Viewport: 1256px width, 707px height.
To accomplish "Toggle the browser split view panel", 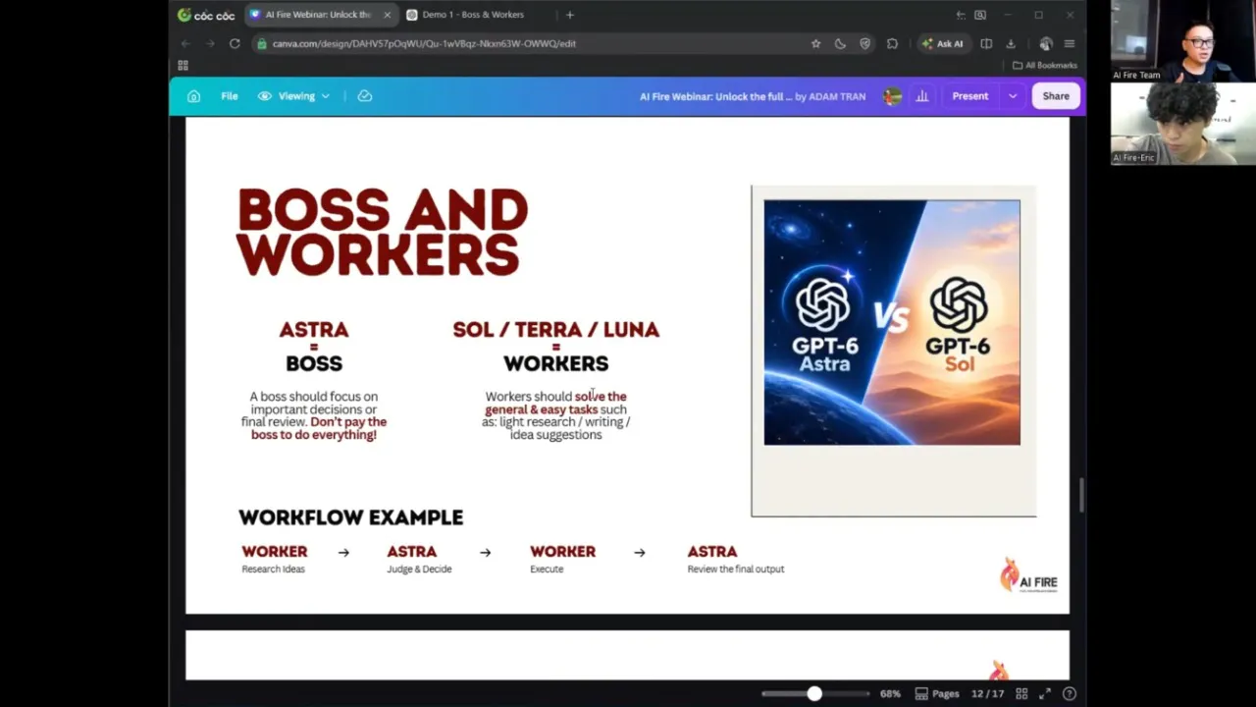I will (986, 43).
